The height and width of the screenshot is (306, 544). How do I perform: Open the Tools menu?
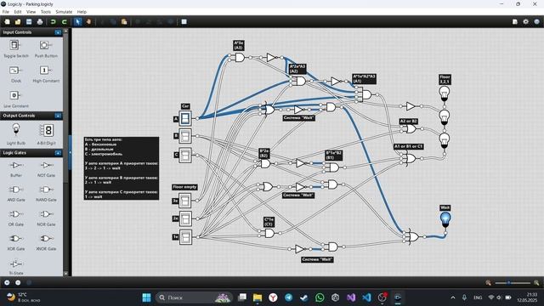46,12
